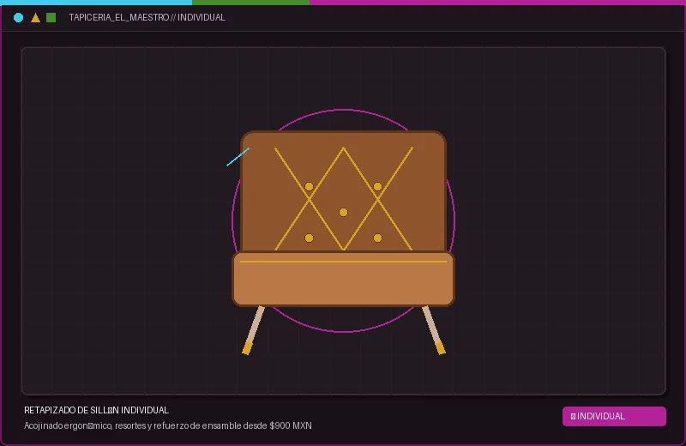Click the magenta INDIVIDUAL button
The width and height of the screenshot is (686, 446).
click(614, 416)
